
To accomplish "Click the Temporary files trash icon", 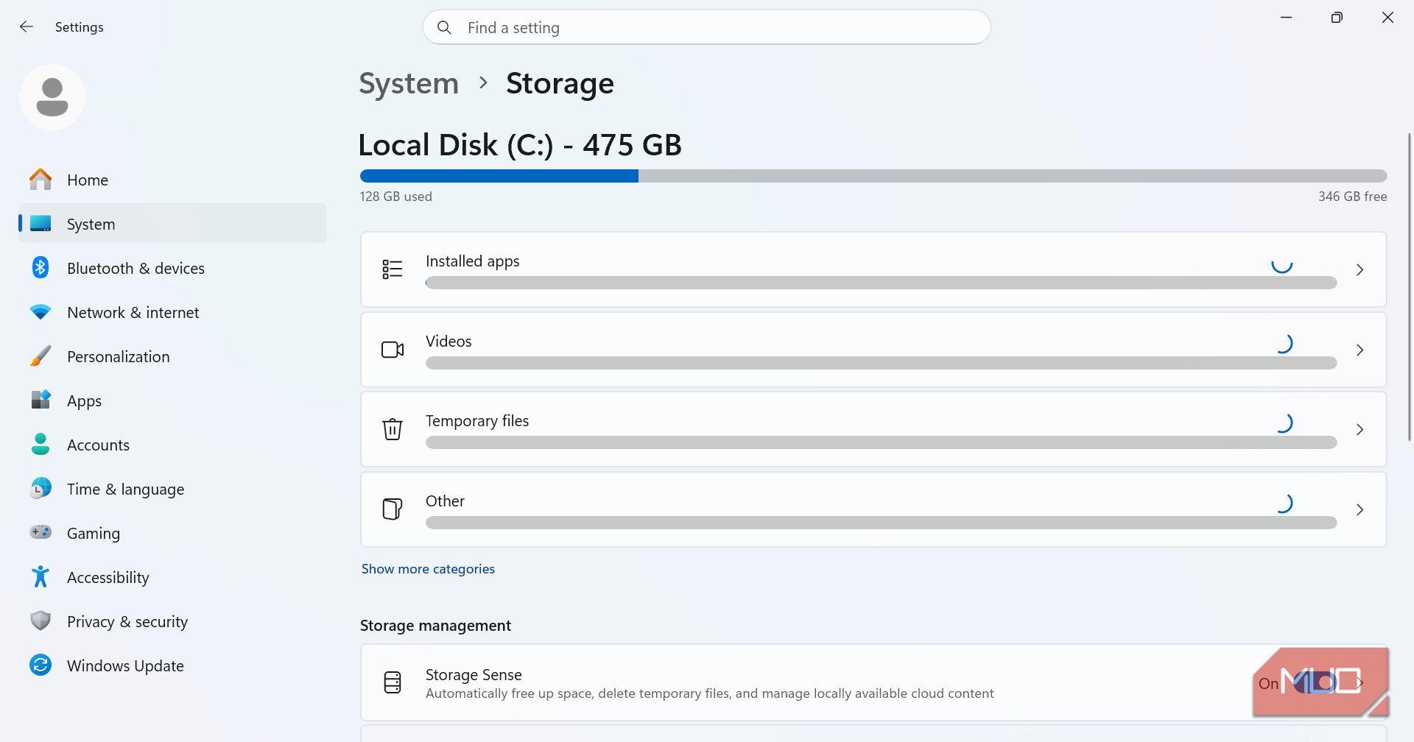I will [x=393, y=429].
